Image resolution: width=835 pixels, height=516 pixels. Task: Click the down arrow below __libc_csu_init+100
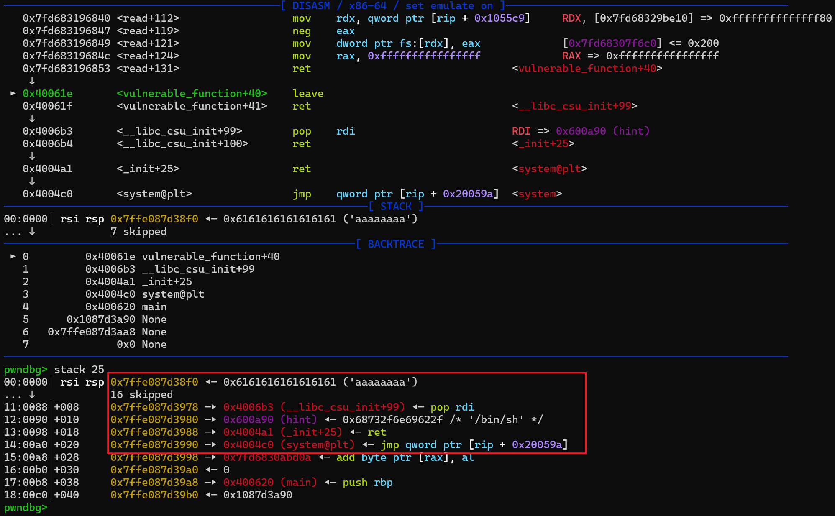[x=32, y=156]
